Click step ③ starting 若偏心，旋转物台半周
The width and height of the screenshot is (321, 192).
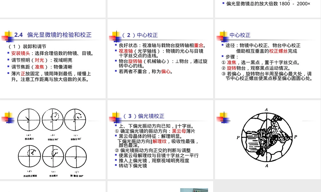267,76
